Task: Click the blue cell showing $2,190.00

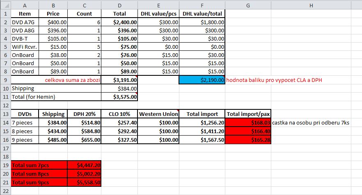Action: click(x=202, y=80)
